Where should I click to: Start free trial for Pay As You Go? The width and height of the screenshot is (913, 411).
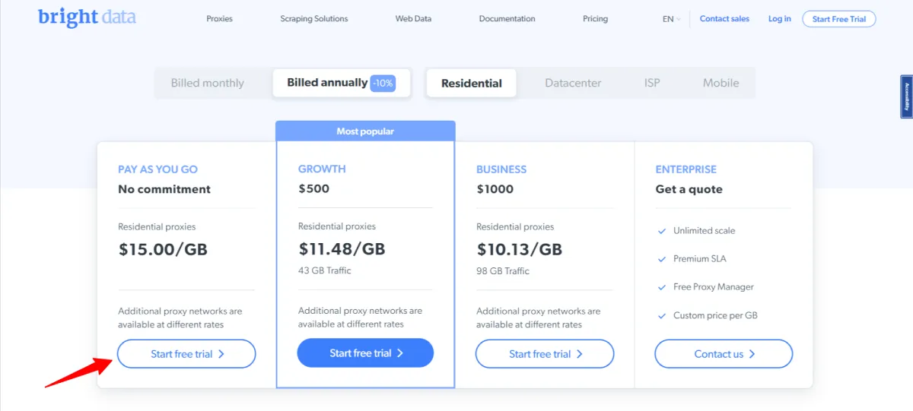[x=186, y=354]
